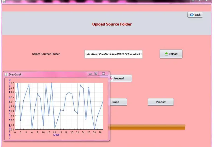
Task: Click the blue arrow icon on Back
Action: [192, 15]
